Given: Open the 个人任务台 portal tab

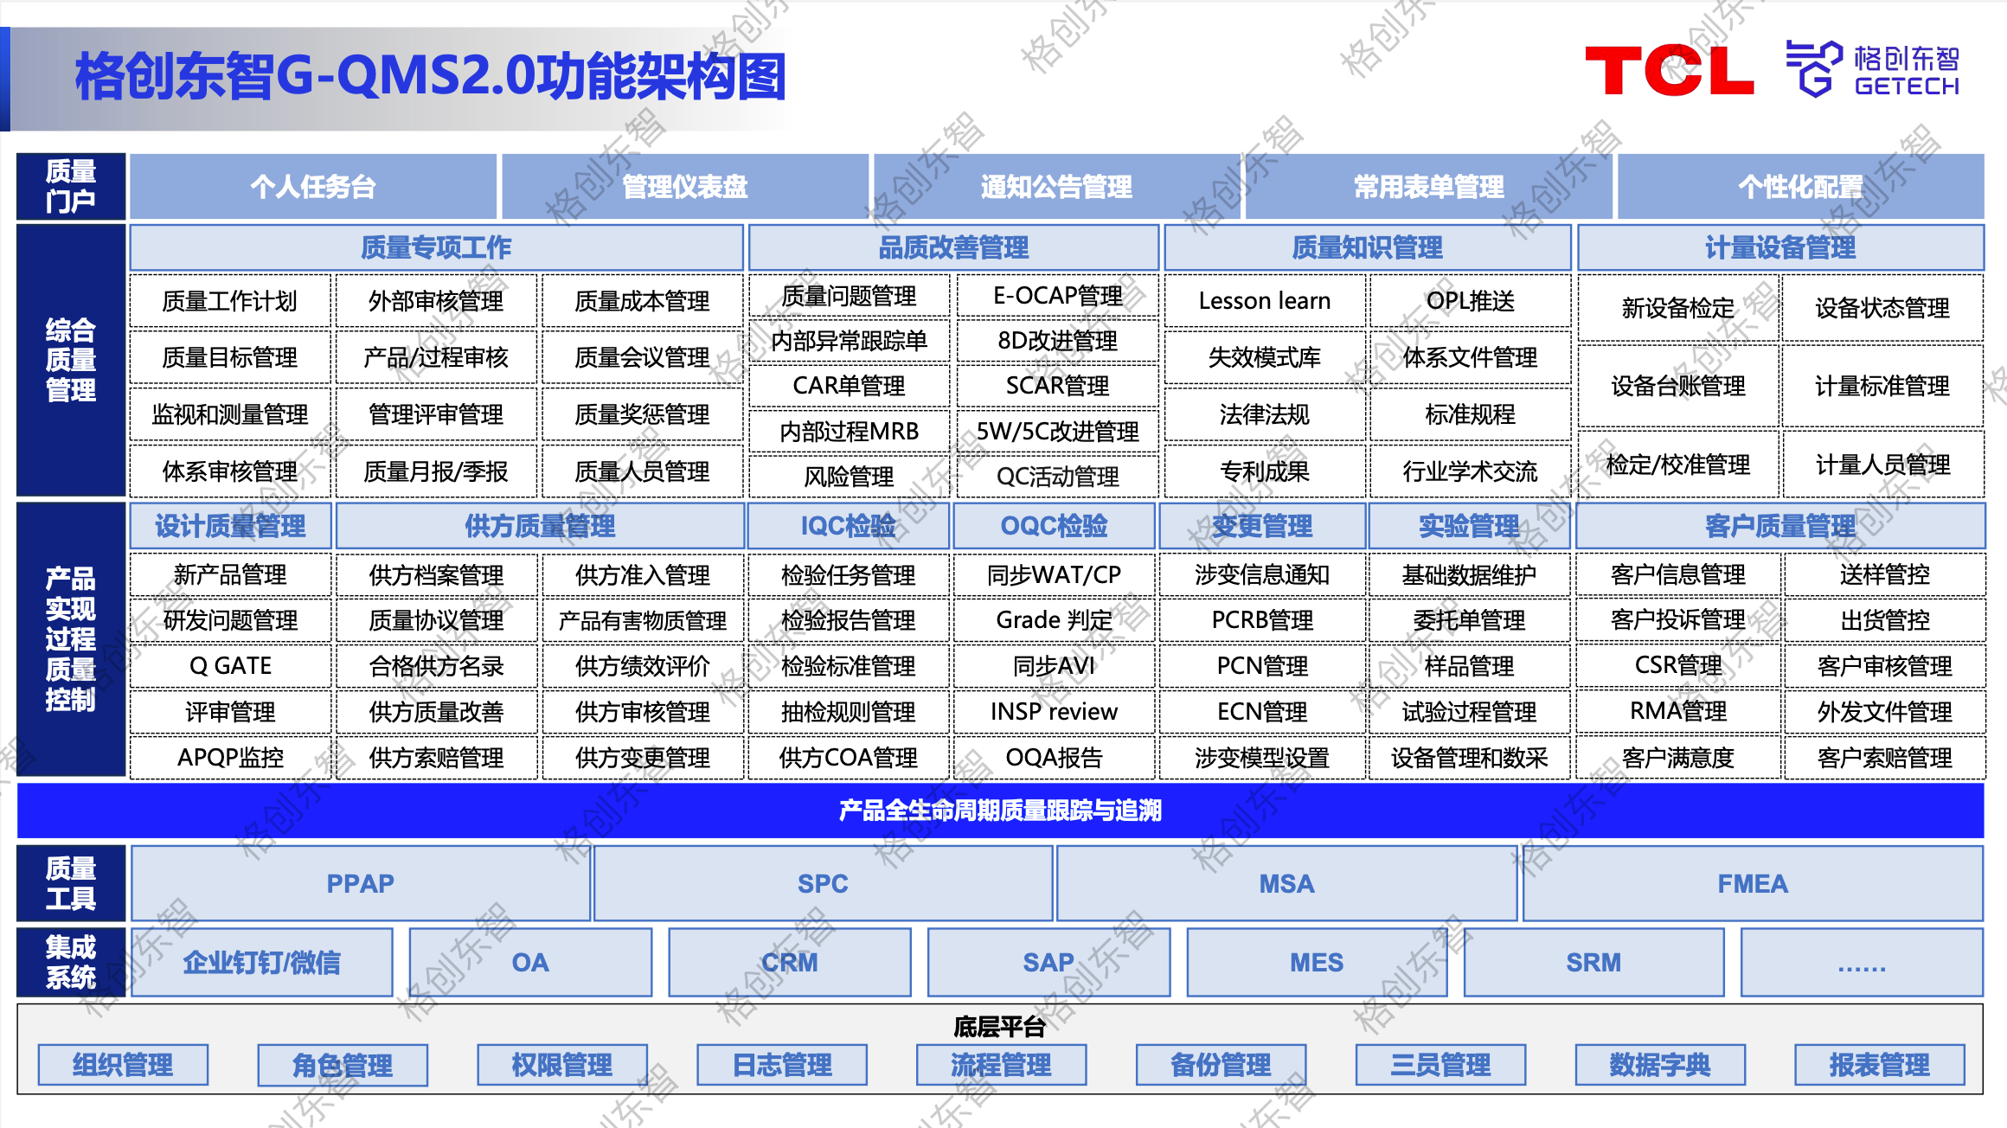Looking at the screenshot, I should [x=313, y=187].
